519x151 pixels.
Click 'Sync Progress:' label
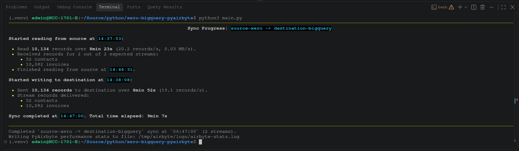click(207, 28)
